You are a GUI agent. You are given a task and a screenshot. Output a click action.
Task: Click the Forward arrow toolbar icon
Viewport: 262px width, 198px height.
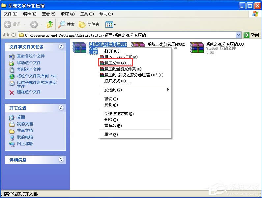(x=34, y=25)
